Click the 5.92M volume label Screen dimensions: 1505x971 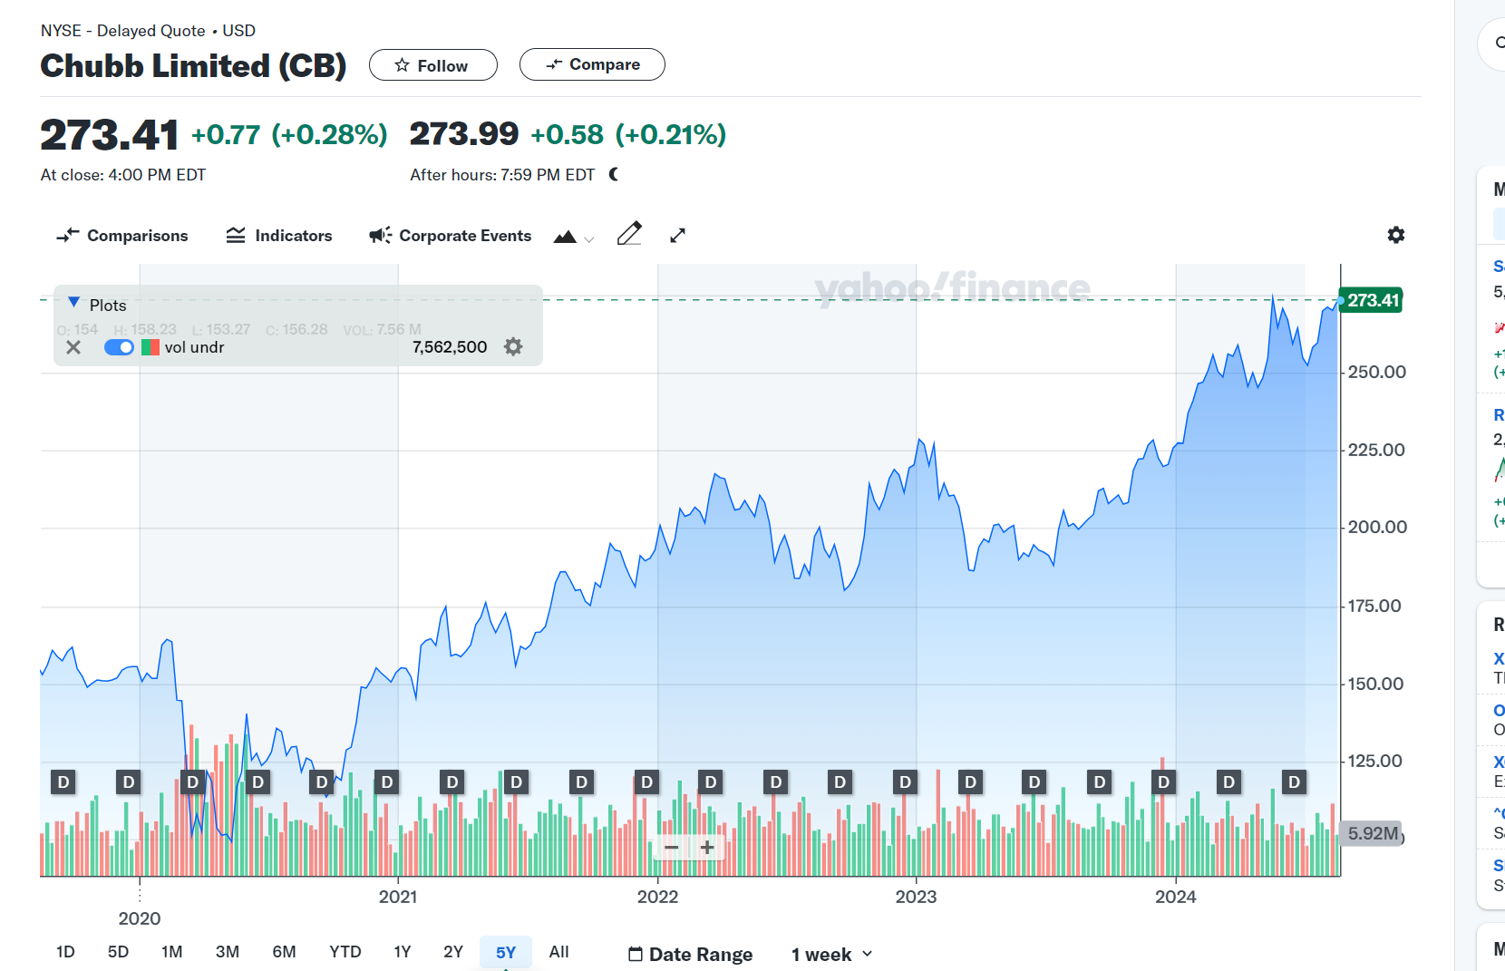[x=1372, y=833]
